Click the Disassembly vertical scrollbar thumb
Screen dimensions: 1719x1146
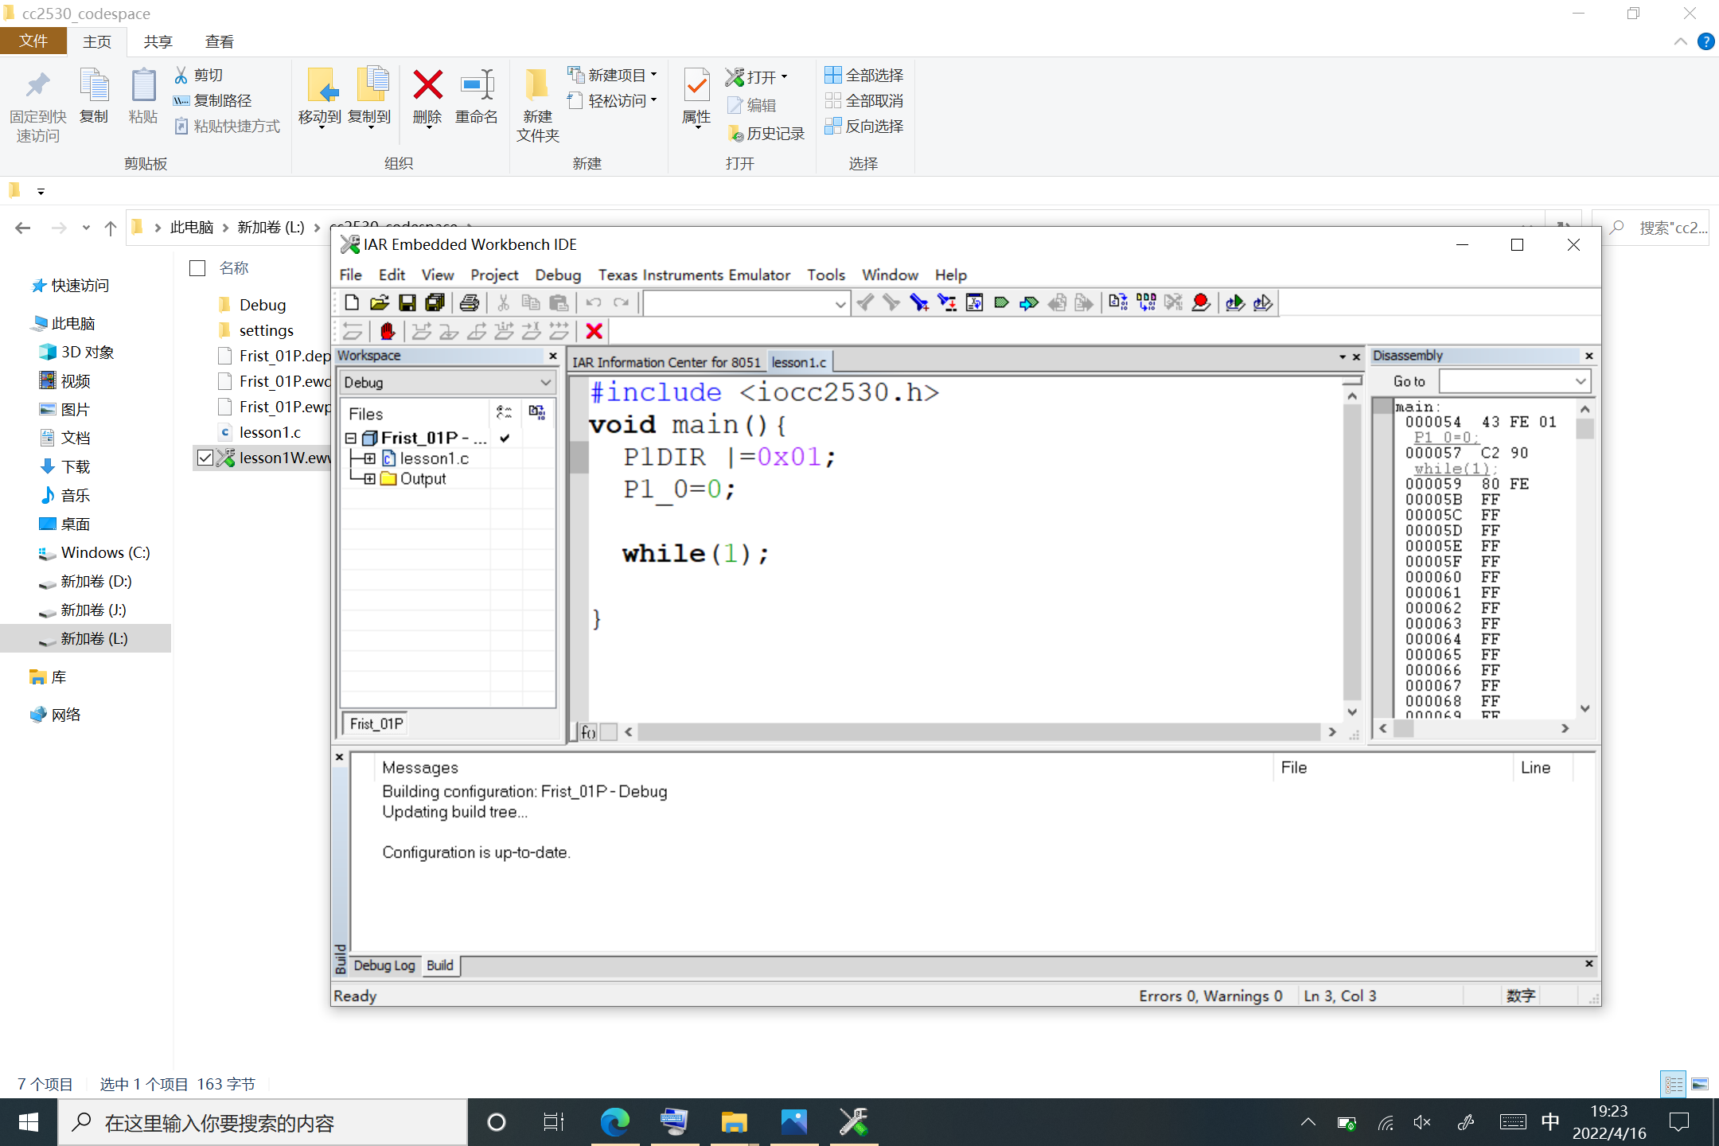click(1585, 429)
